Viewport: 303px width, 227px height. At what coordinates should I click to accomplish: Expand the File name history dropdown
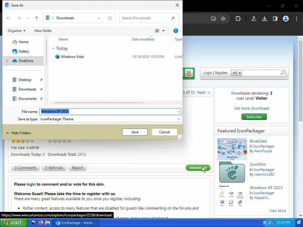[x=178, y=111]
